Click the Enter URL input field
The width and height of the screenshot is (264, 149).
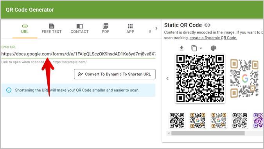click(x=78, y=54)
